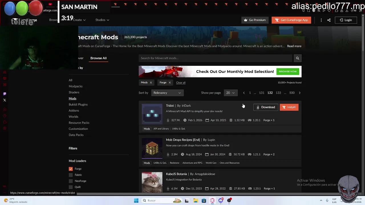Viewport: 365px width, 205px height.
Task: Remove the Mods filter chip
Action: click(x=151, y=83)
